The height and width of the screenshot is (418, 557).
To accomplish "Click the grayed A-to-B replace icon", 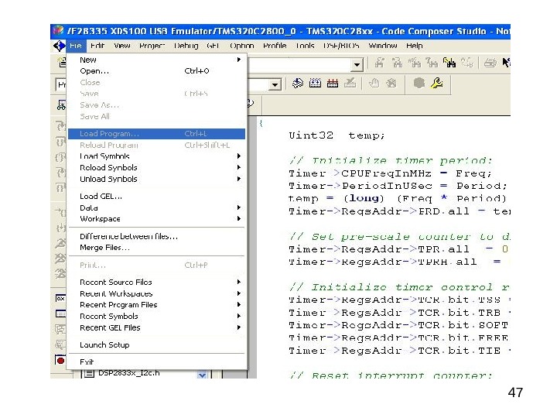I will coord(466,63).
